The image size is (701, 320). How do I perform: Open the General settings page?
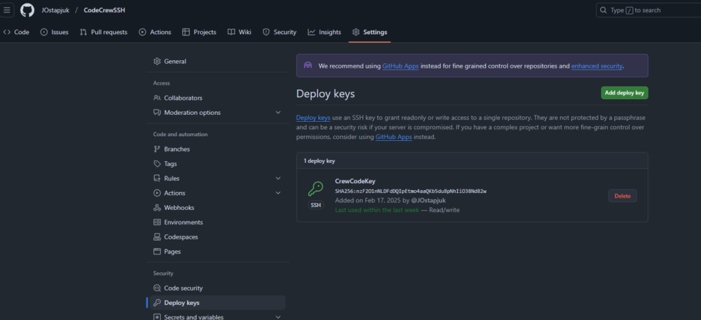(x=217, y=61)
